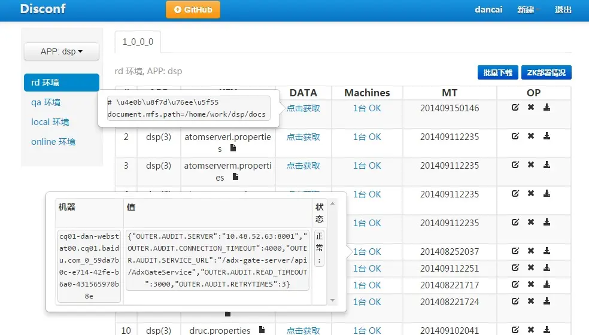Open 1台 OK for row 201408221717
The image size is (589, 335).
[367, 285]
